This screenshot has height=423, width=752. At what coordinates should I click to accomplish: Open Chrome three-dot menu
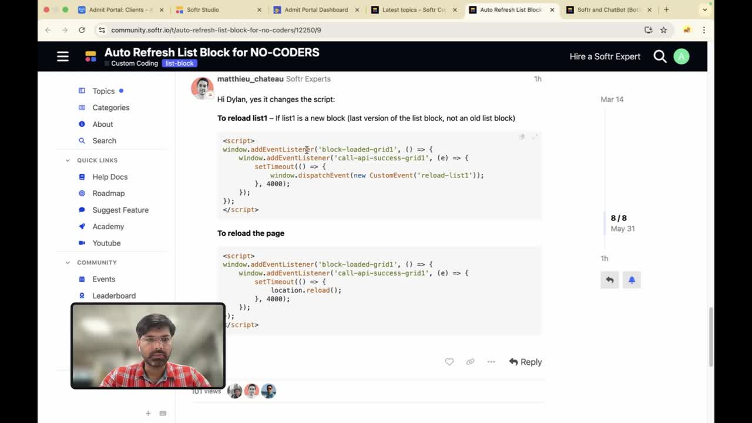pos(704,30)
